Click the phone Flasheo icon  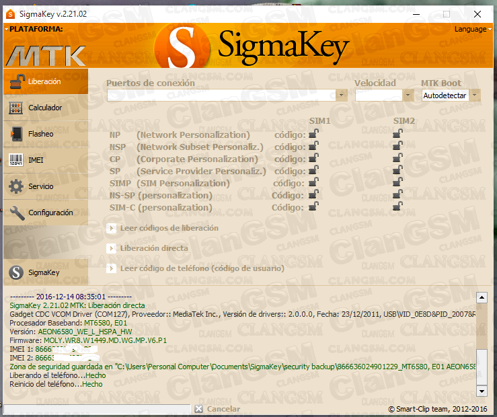pos(17,134)
